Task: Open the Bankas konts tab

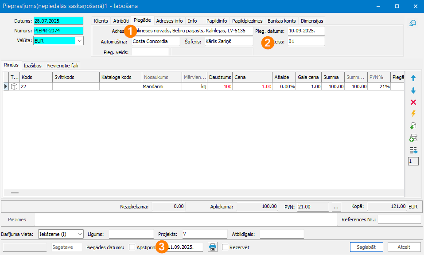Action: pos(282,21)
